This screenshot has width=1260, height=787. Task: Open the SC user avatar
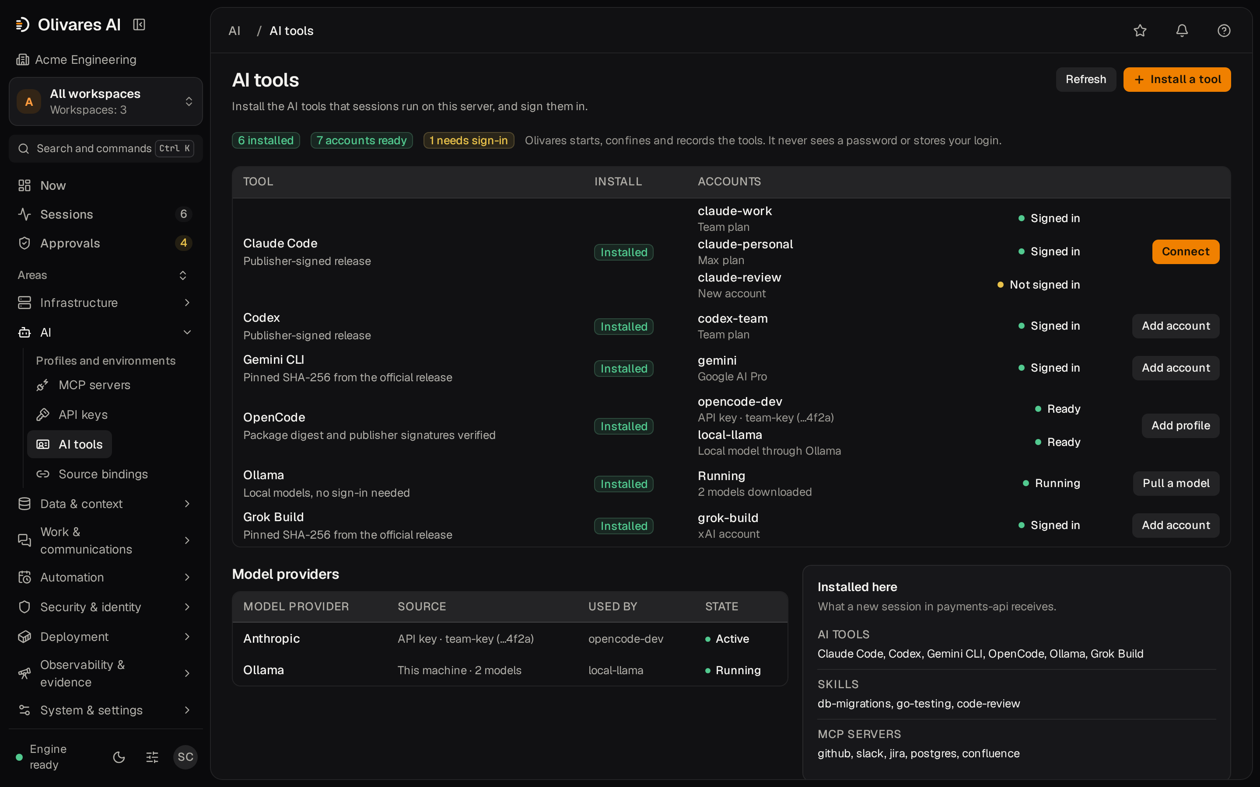(185, 757)
